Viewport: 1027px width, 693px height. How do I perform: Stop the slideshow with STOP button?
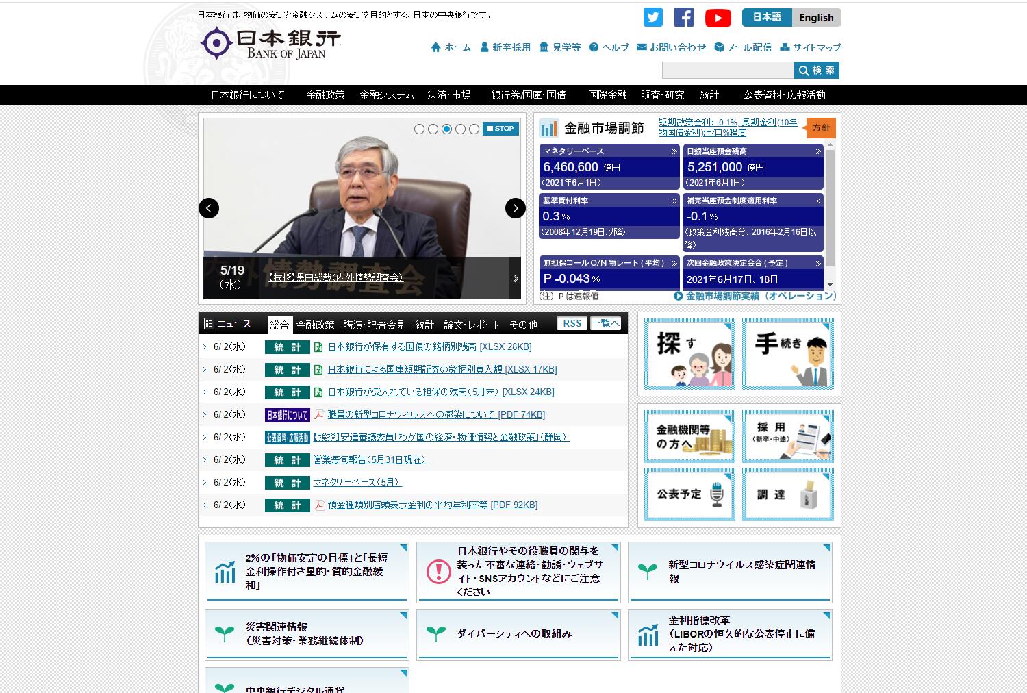500,129
